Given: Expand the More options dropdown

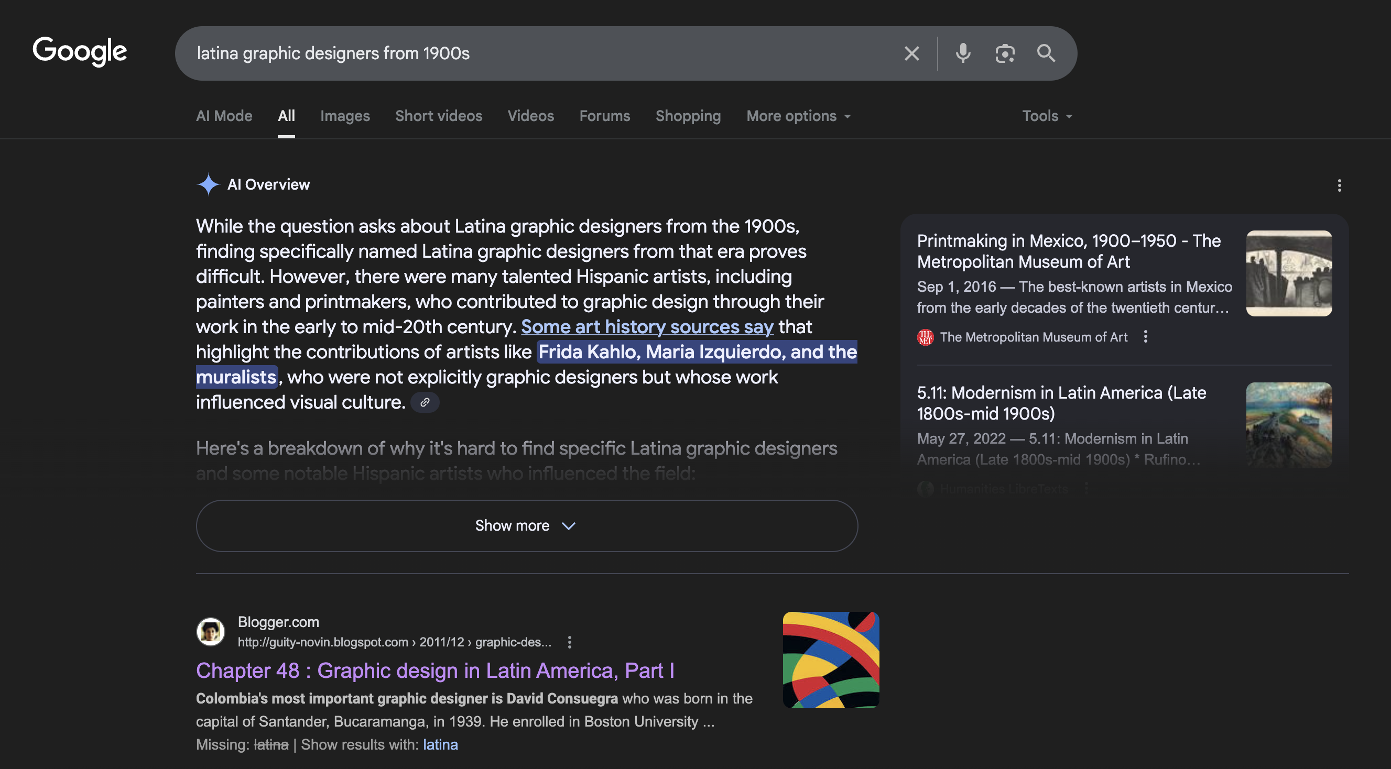Looking at the screenshot, I should click(x=798, y=116).
